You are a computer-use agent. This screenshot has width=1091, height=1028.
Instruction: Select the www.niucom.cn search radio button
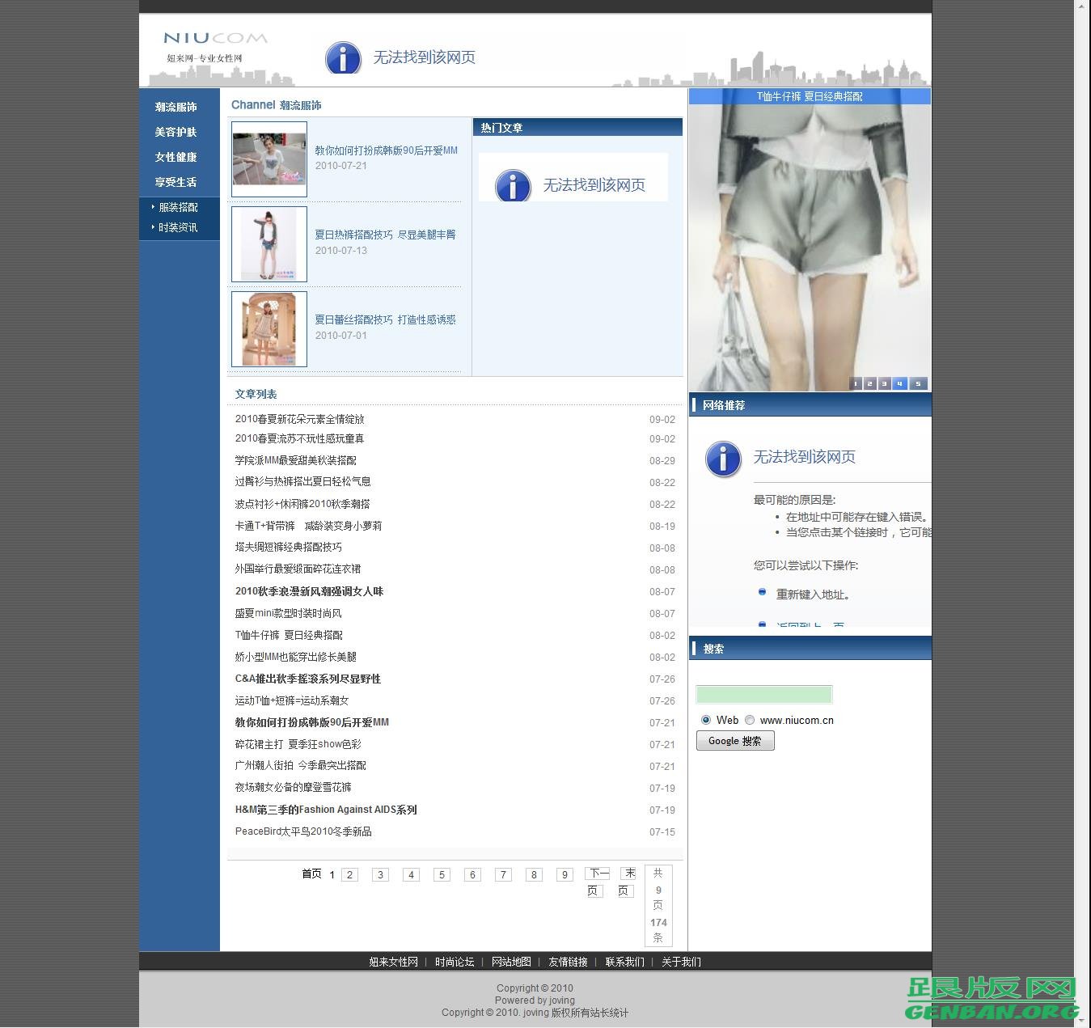click(x=750, y=720)
